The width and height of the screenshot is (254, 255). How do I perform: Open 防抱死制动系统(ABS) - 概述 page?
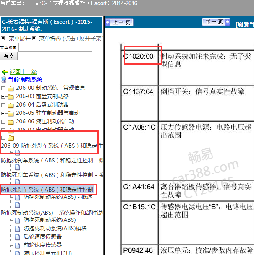(58, 197)
